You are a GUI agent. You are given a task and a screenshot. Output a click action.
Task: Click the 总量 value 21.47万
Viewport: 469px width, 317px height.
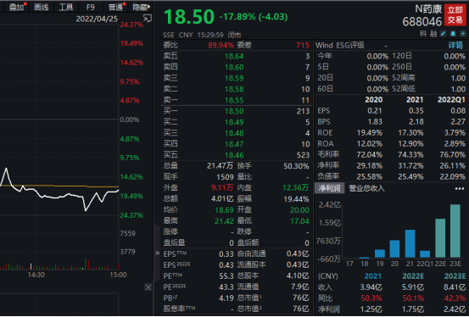[220, 165]
